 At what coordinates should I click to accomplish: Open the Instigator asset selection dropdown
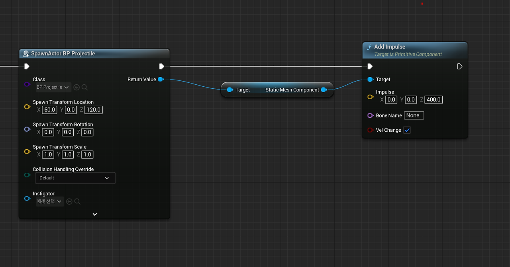(49, 201)
